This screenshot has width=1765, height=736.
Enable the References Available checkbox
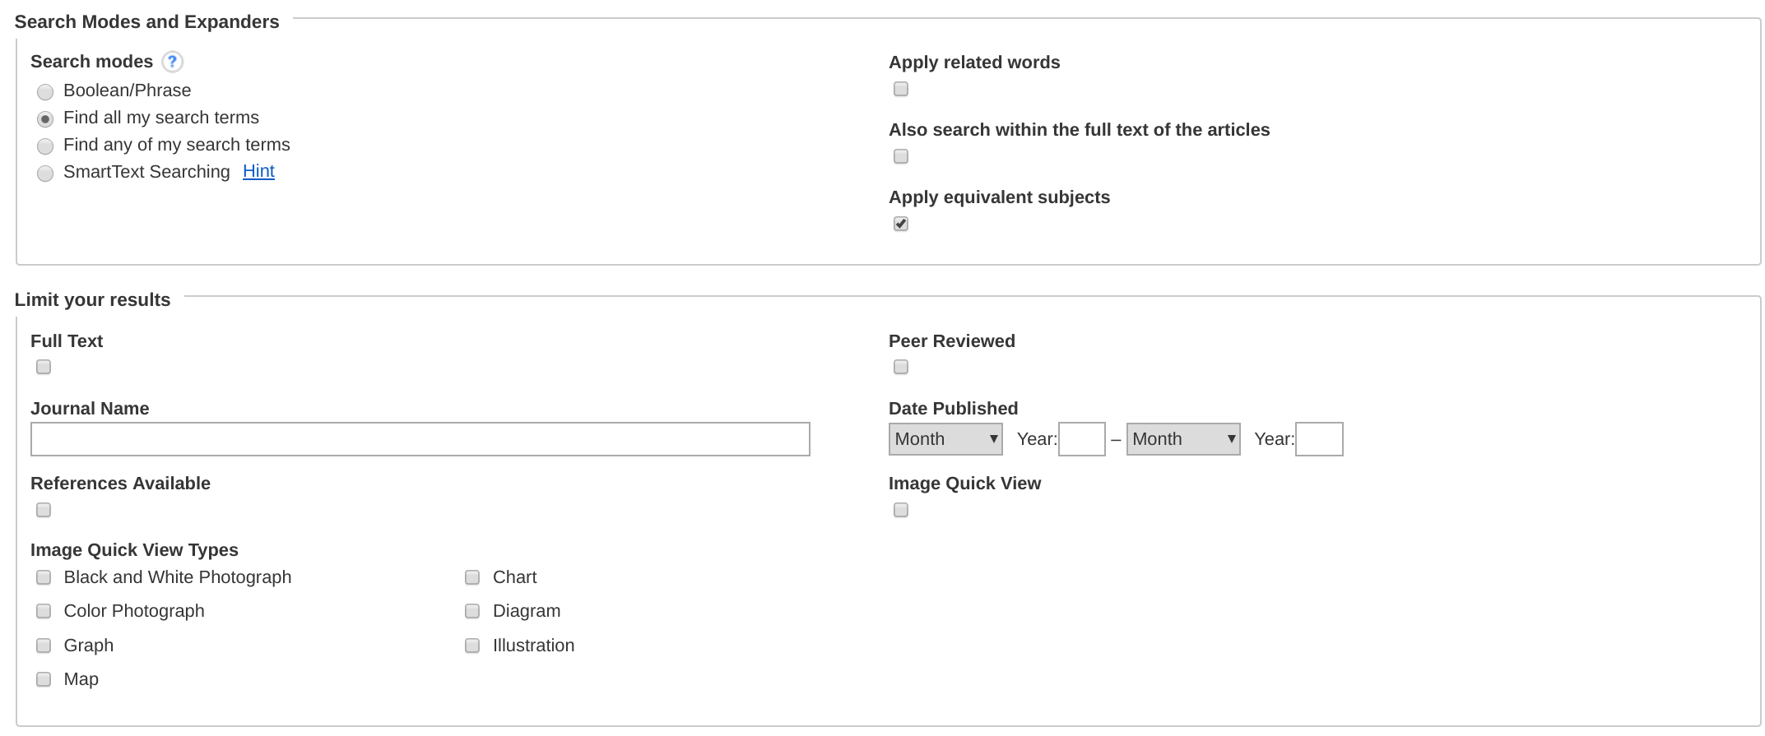[44, 510]
